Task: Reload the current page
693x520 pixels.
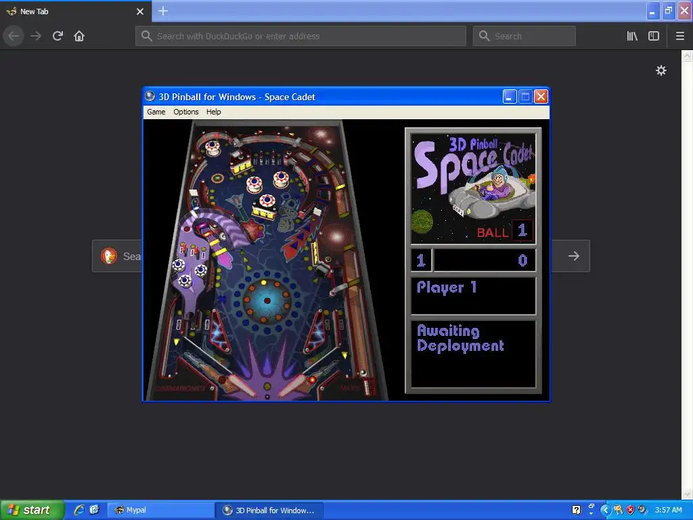Action: coord(58,36)
